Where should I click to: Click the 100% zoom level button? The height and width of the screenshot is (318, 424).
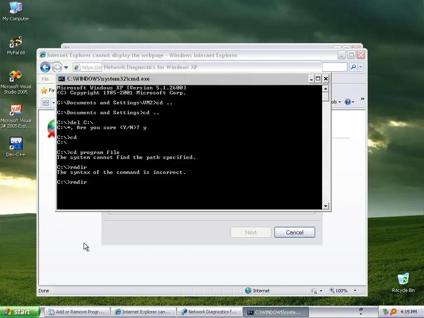(338, 291)
